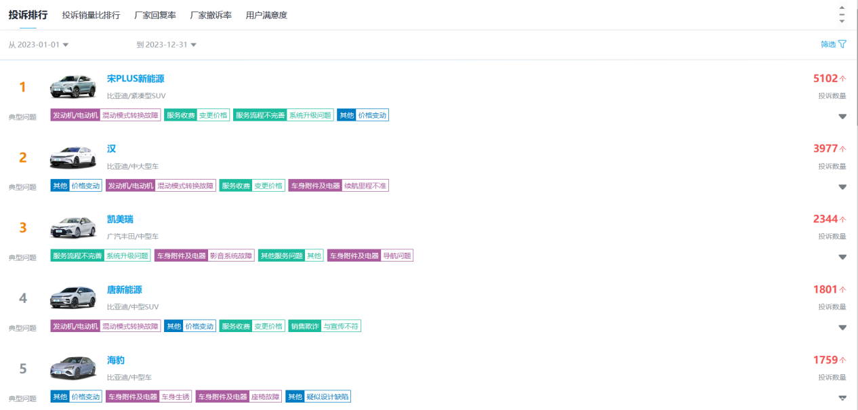Screen dimensions: 858x410
Task: Click the 宋PLUS新能源 car thumbnail
Action: [73, 86]
